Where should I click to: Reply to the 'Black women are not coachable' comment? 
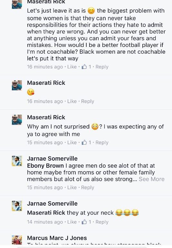click(x=102, y=67)
